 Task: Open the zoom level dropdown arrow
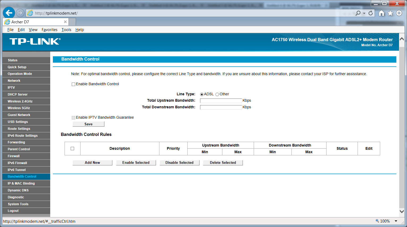pyautogui.click(x=396, y=221)
